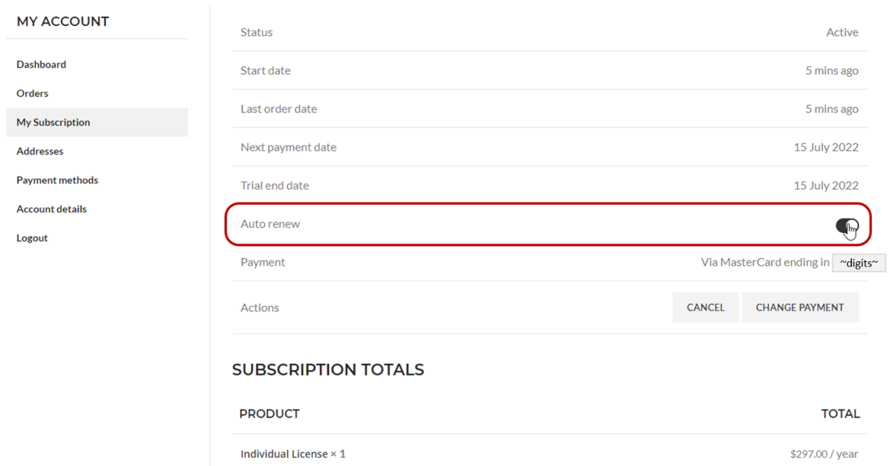The width and height of the screenshot is (893, 466).
Task: Click the MY ACCOUNT heading
Action: tap(62, 21)
